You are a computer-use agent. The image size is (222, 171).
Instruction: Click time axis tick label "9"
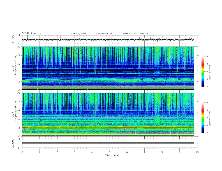[179, 152]
